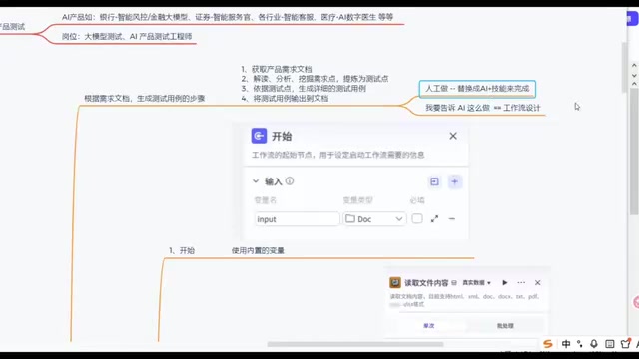This screenshot has width=639, height=359.
Task: Click the 工作流的起始节点 description text
Action: 337,155
